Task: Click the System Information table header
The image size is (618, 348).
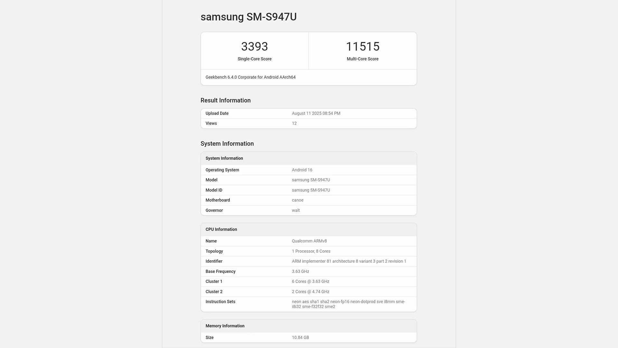Action: 224,158
